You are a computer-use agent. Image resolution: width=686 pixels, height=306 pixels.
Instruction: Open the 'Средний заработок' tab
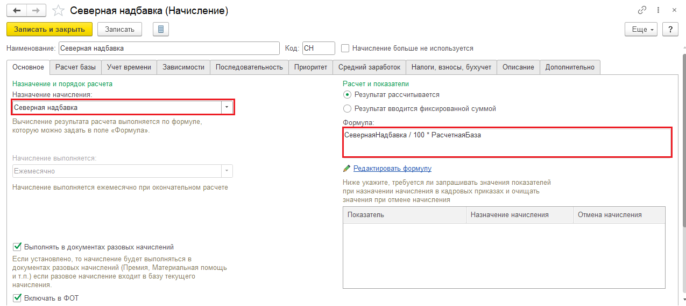[369, 67]
